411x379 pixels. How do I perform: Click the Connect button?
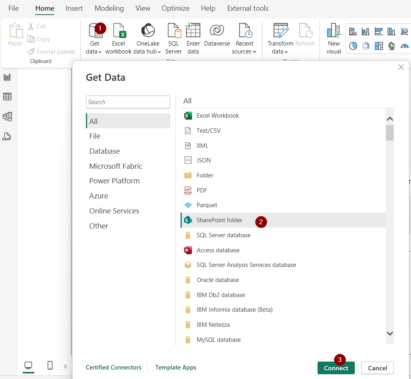(336, 368)
